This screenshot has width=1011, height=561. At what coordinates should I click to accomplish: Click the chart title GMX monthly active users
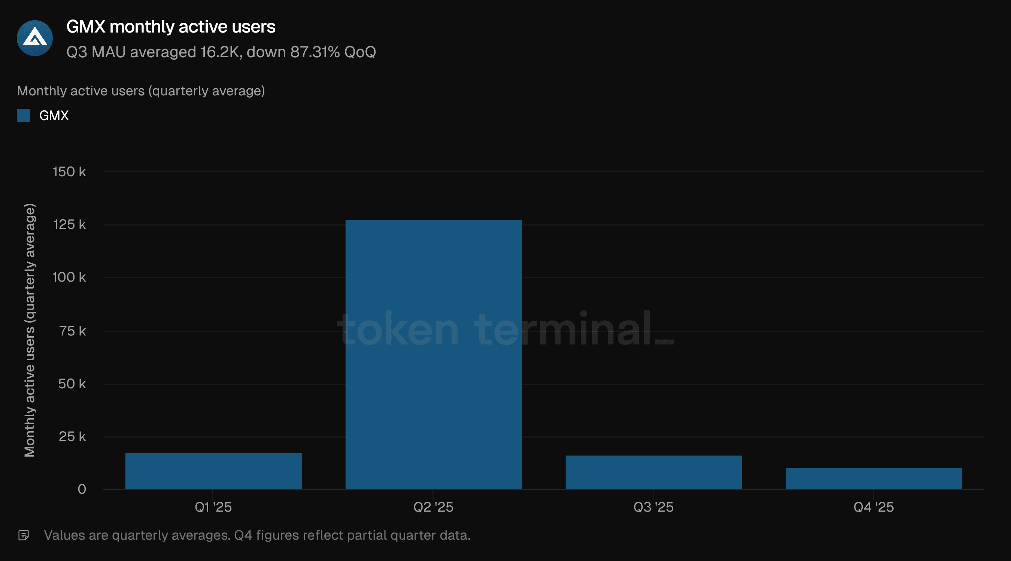click(x=171, y=27)
